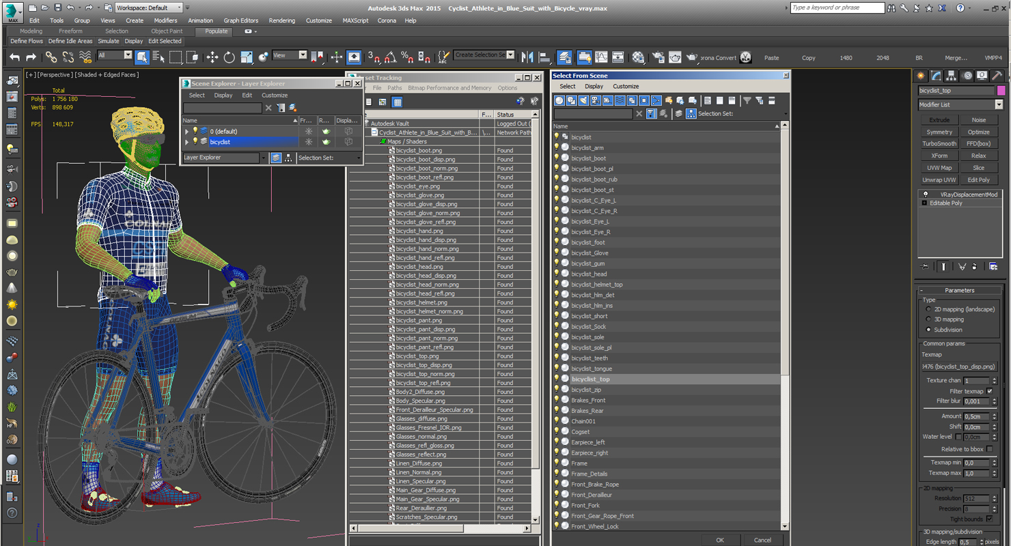Image resolution: width=1011 pixels, height=546 pixels.
Task: Open the Material Editor icon
Action: point(638,57)
